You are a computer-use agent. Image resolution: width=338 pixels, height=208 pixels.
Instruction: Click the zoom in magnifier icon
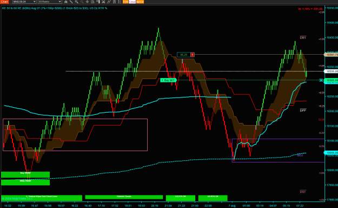[77, 2]
